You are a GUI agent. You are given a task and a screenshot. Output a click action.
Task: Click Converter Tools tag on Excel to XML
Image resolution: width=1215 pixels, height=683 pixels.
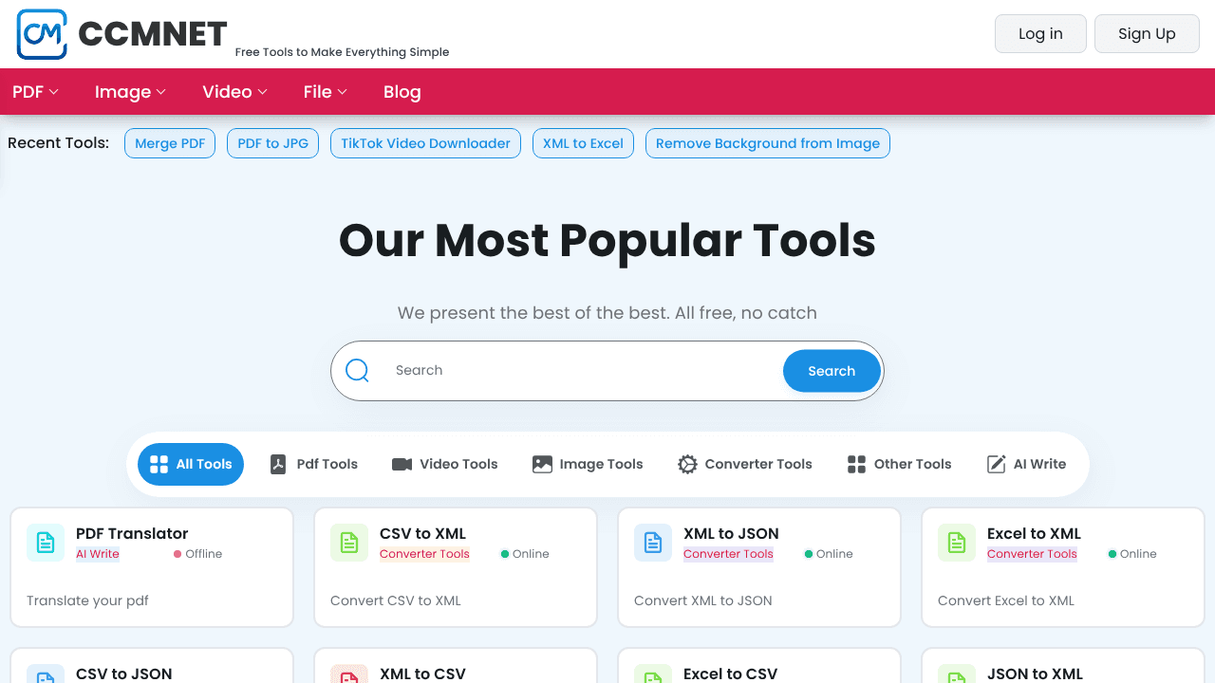pyautogui.click(x=1032, y=554)
